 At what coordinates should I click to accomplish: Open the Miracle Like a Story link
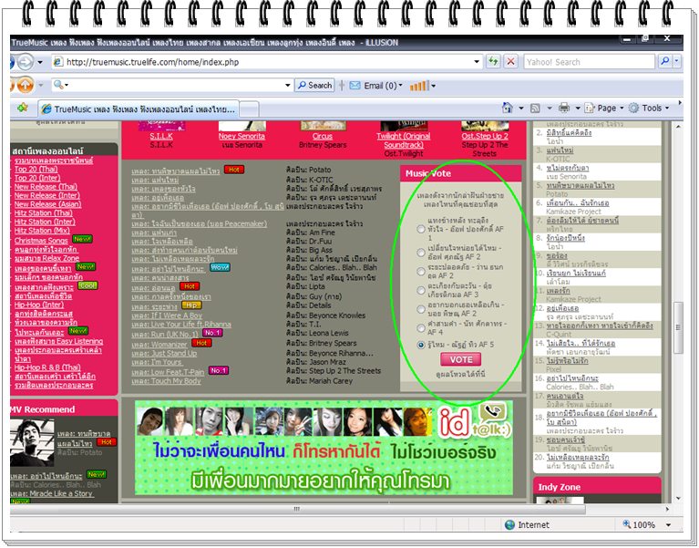click(52, 493)
